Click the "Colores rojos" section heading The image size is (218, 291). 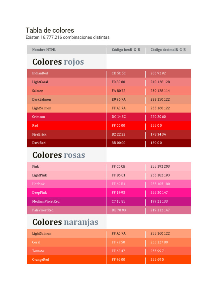[x=58, y=62]
